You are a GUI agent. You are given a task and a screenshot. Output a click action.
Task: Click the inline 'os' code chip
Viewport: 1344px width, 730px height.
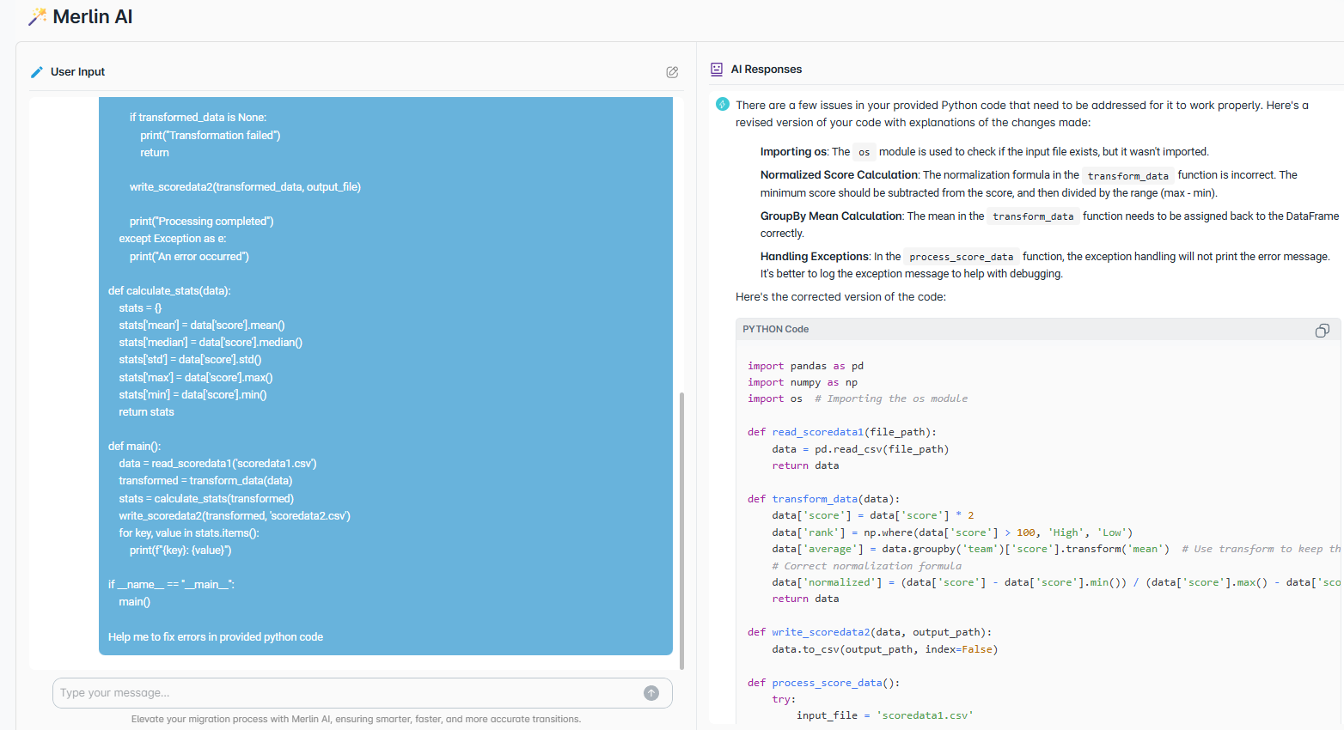[864, 153]
